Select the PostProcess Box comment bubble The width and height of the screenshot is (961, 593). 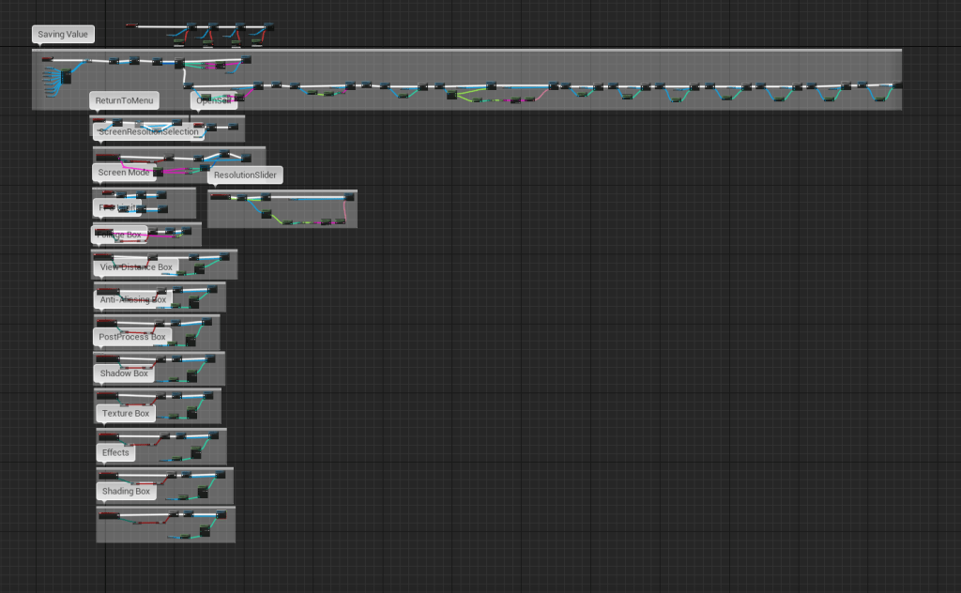[131, 337]
